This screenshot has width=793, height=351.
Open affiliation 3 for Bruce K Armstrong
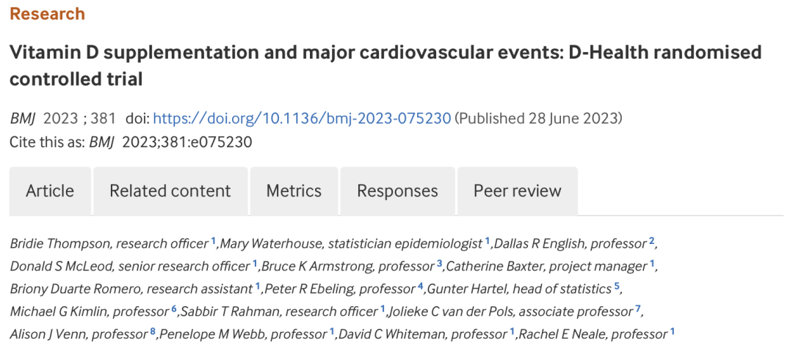point(439,262)
